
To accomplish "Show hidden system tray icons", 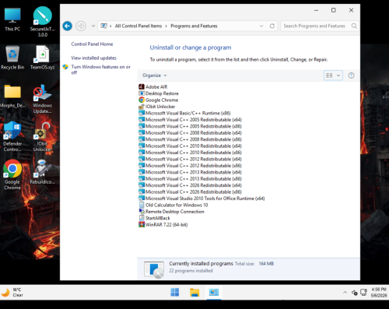I will tap(345, 293).
